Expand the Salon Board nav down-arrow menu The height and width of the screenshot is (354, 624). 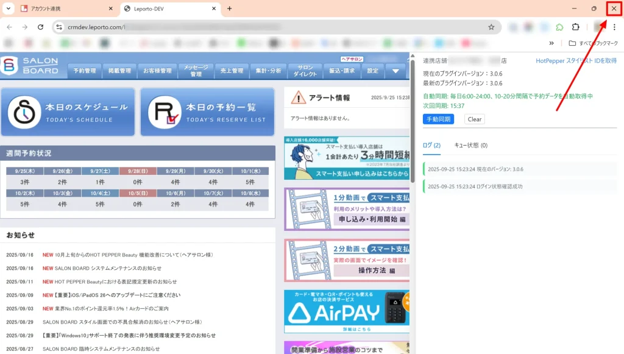point(395,71)
